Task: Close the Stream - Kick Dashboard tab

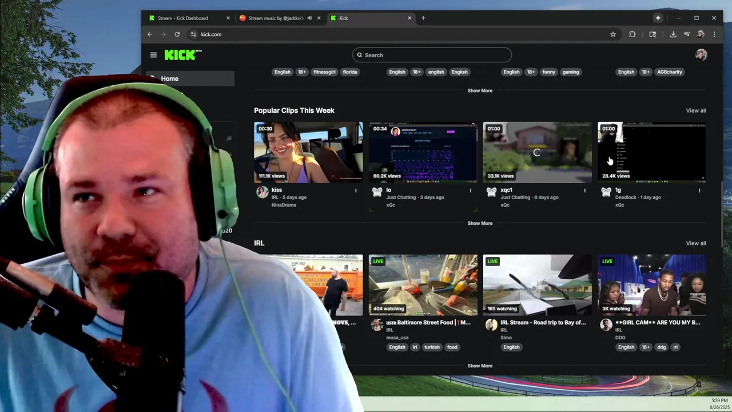Action: (x=228, y=18)
